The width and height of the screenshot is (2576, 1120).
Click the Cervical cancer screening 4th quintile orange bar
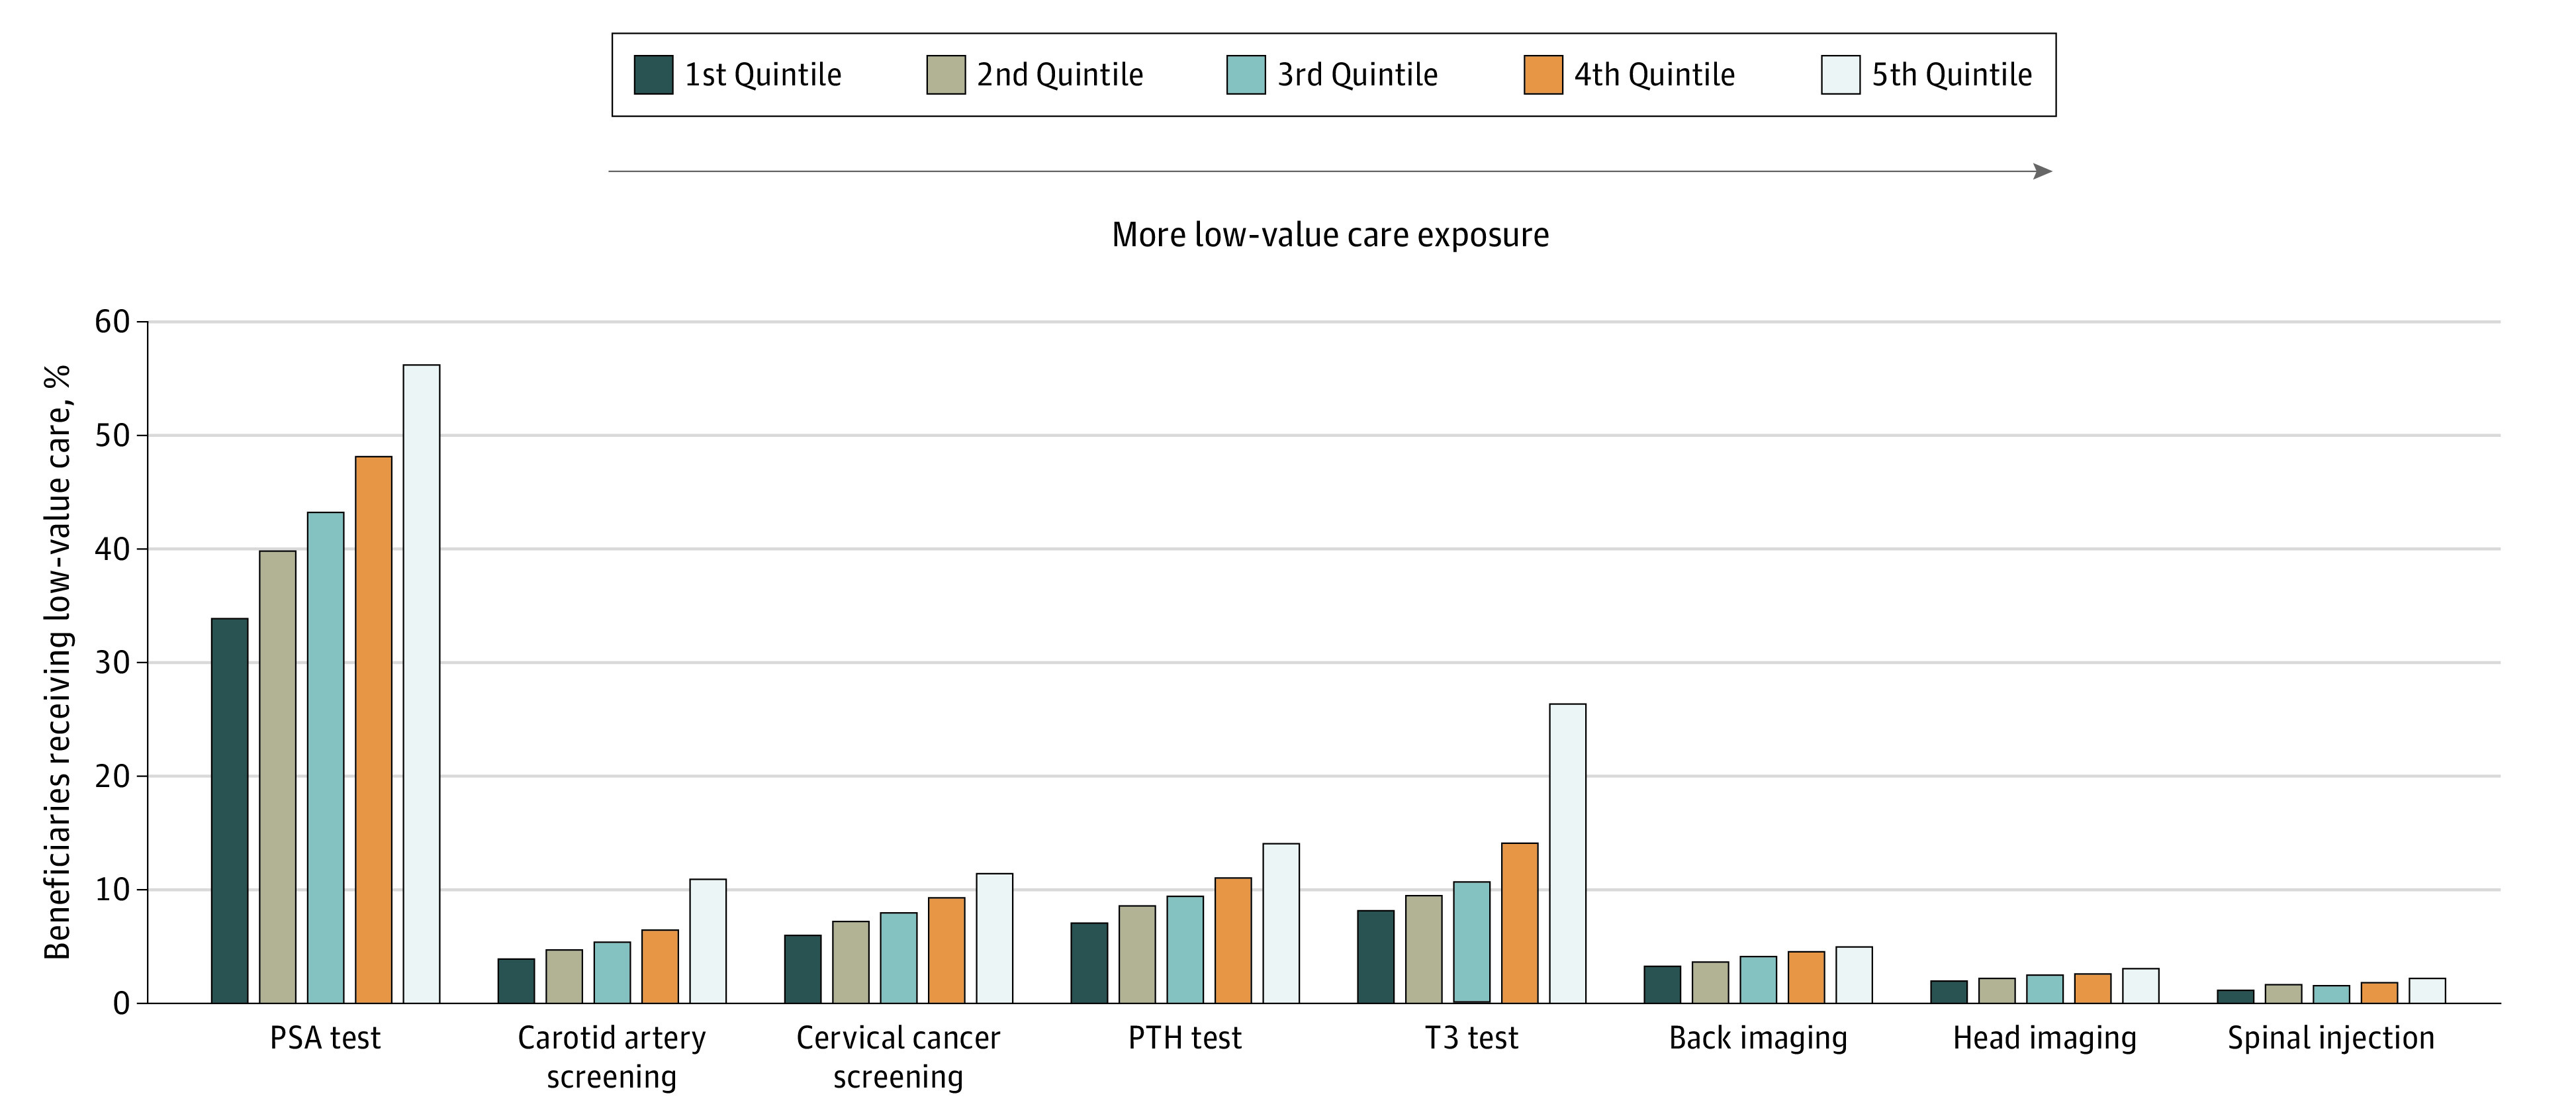(947, 950)
